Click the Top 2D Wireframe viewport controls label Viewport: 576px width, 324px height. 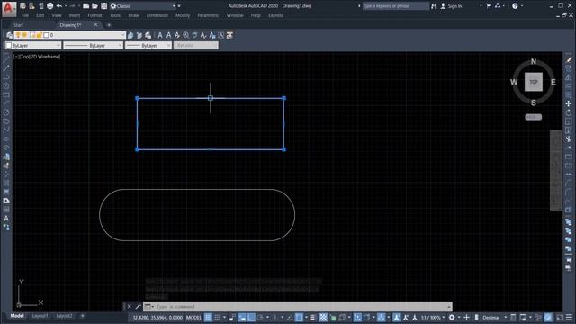37,57
